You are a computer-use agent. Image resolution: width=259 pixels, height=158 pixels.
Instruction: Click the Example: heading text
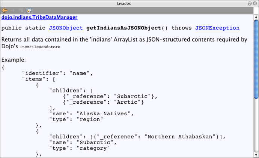[14, 60]
